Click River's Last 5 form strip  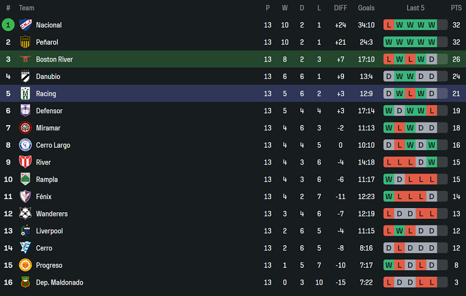point(415,162)
